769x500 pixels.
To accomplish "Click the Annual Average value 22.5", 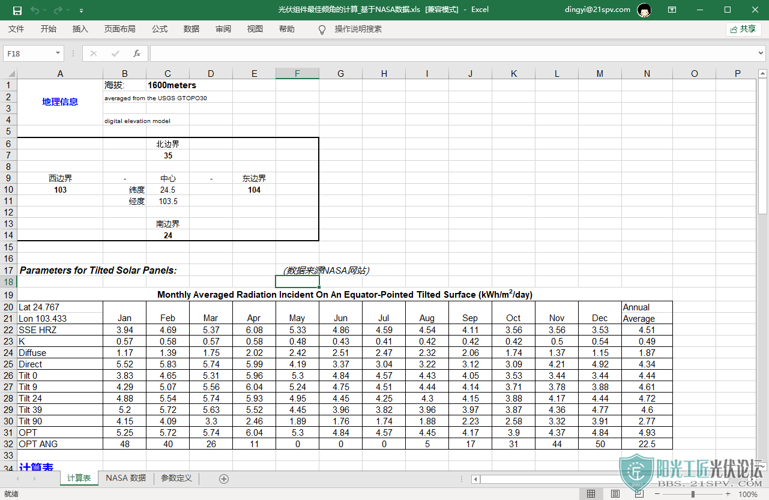I will pos(647,444).
